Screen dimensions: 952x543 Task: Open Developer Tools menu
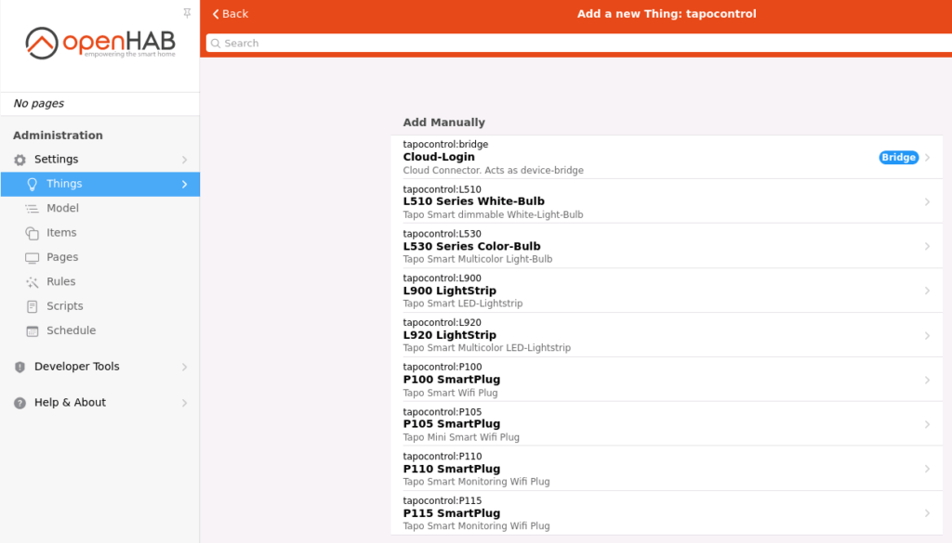[x=100, y=367]
